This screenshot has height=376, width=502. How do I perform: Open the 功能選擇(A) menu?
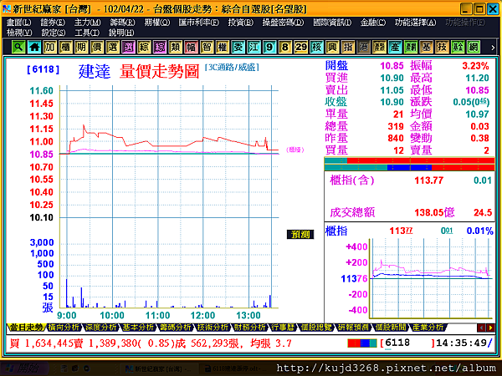point(415,23)
